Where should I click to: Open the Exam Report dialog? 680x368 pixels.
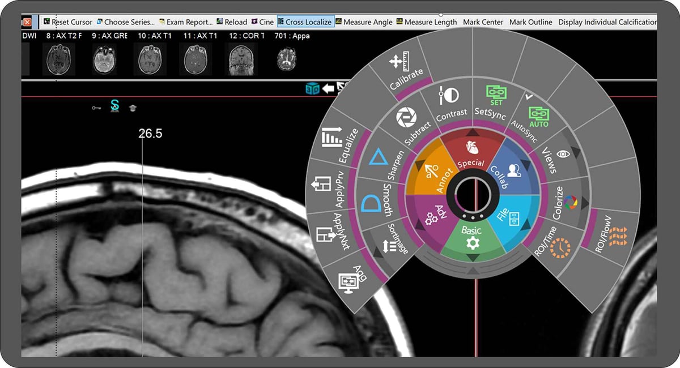pyautogui.click(x=189, y=22)
